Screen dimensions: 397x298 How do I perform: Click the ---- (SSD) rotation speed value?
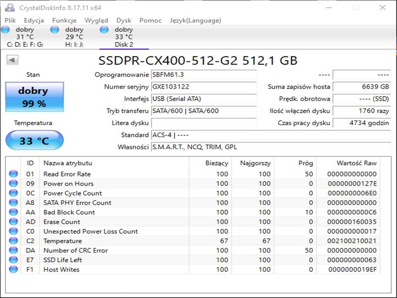(362, 99)
